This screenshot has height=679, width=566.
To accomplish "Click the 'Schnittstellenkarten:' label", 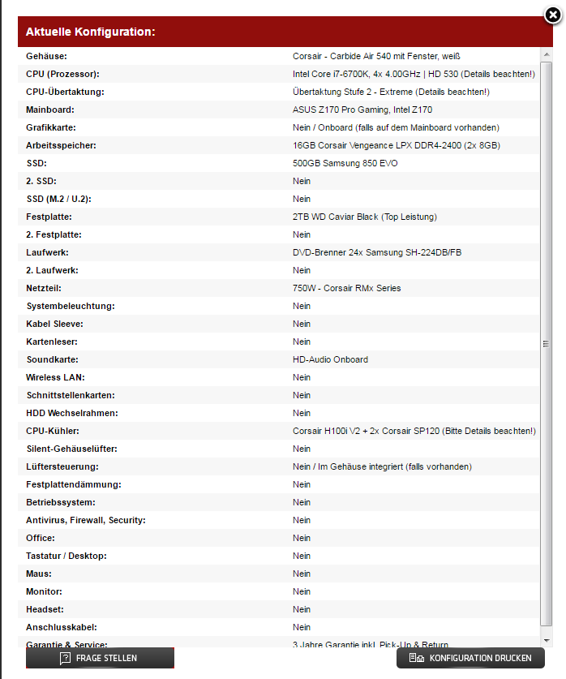I will (x=71, y=395).
